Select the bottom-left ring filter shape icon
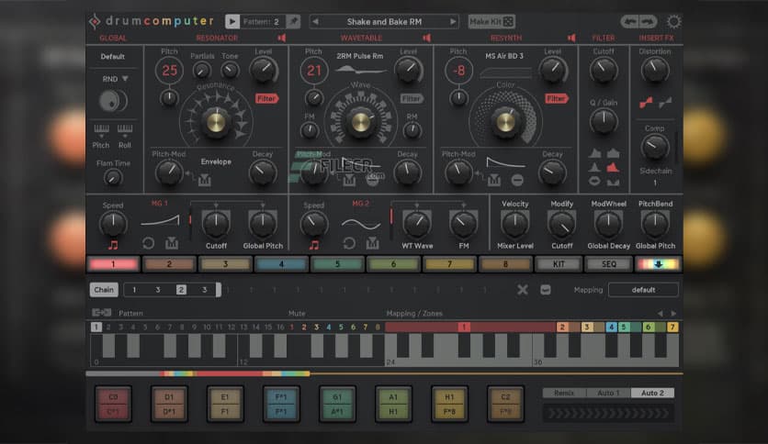The width and height of the screenshot is (768, 444). pos(594,182)
